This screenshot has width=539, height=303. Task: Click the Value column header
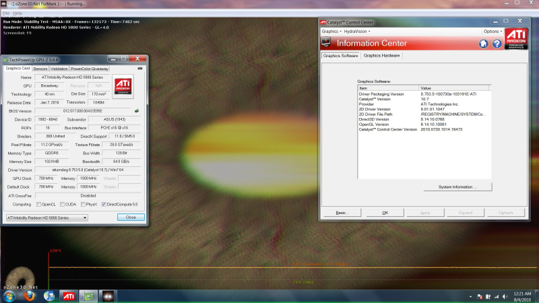[x=453, y=88]
